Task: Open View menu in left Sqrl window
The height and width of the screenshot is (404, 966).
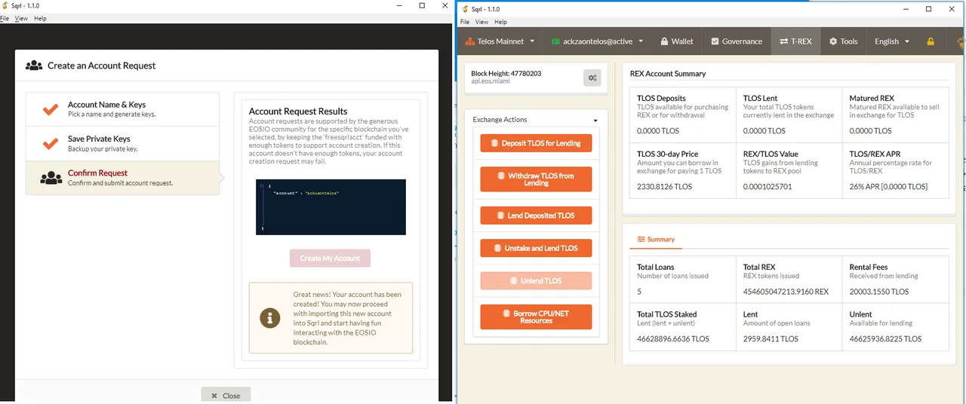Action: point(21,18)
